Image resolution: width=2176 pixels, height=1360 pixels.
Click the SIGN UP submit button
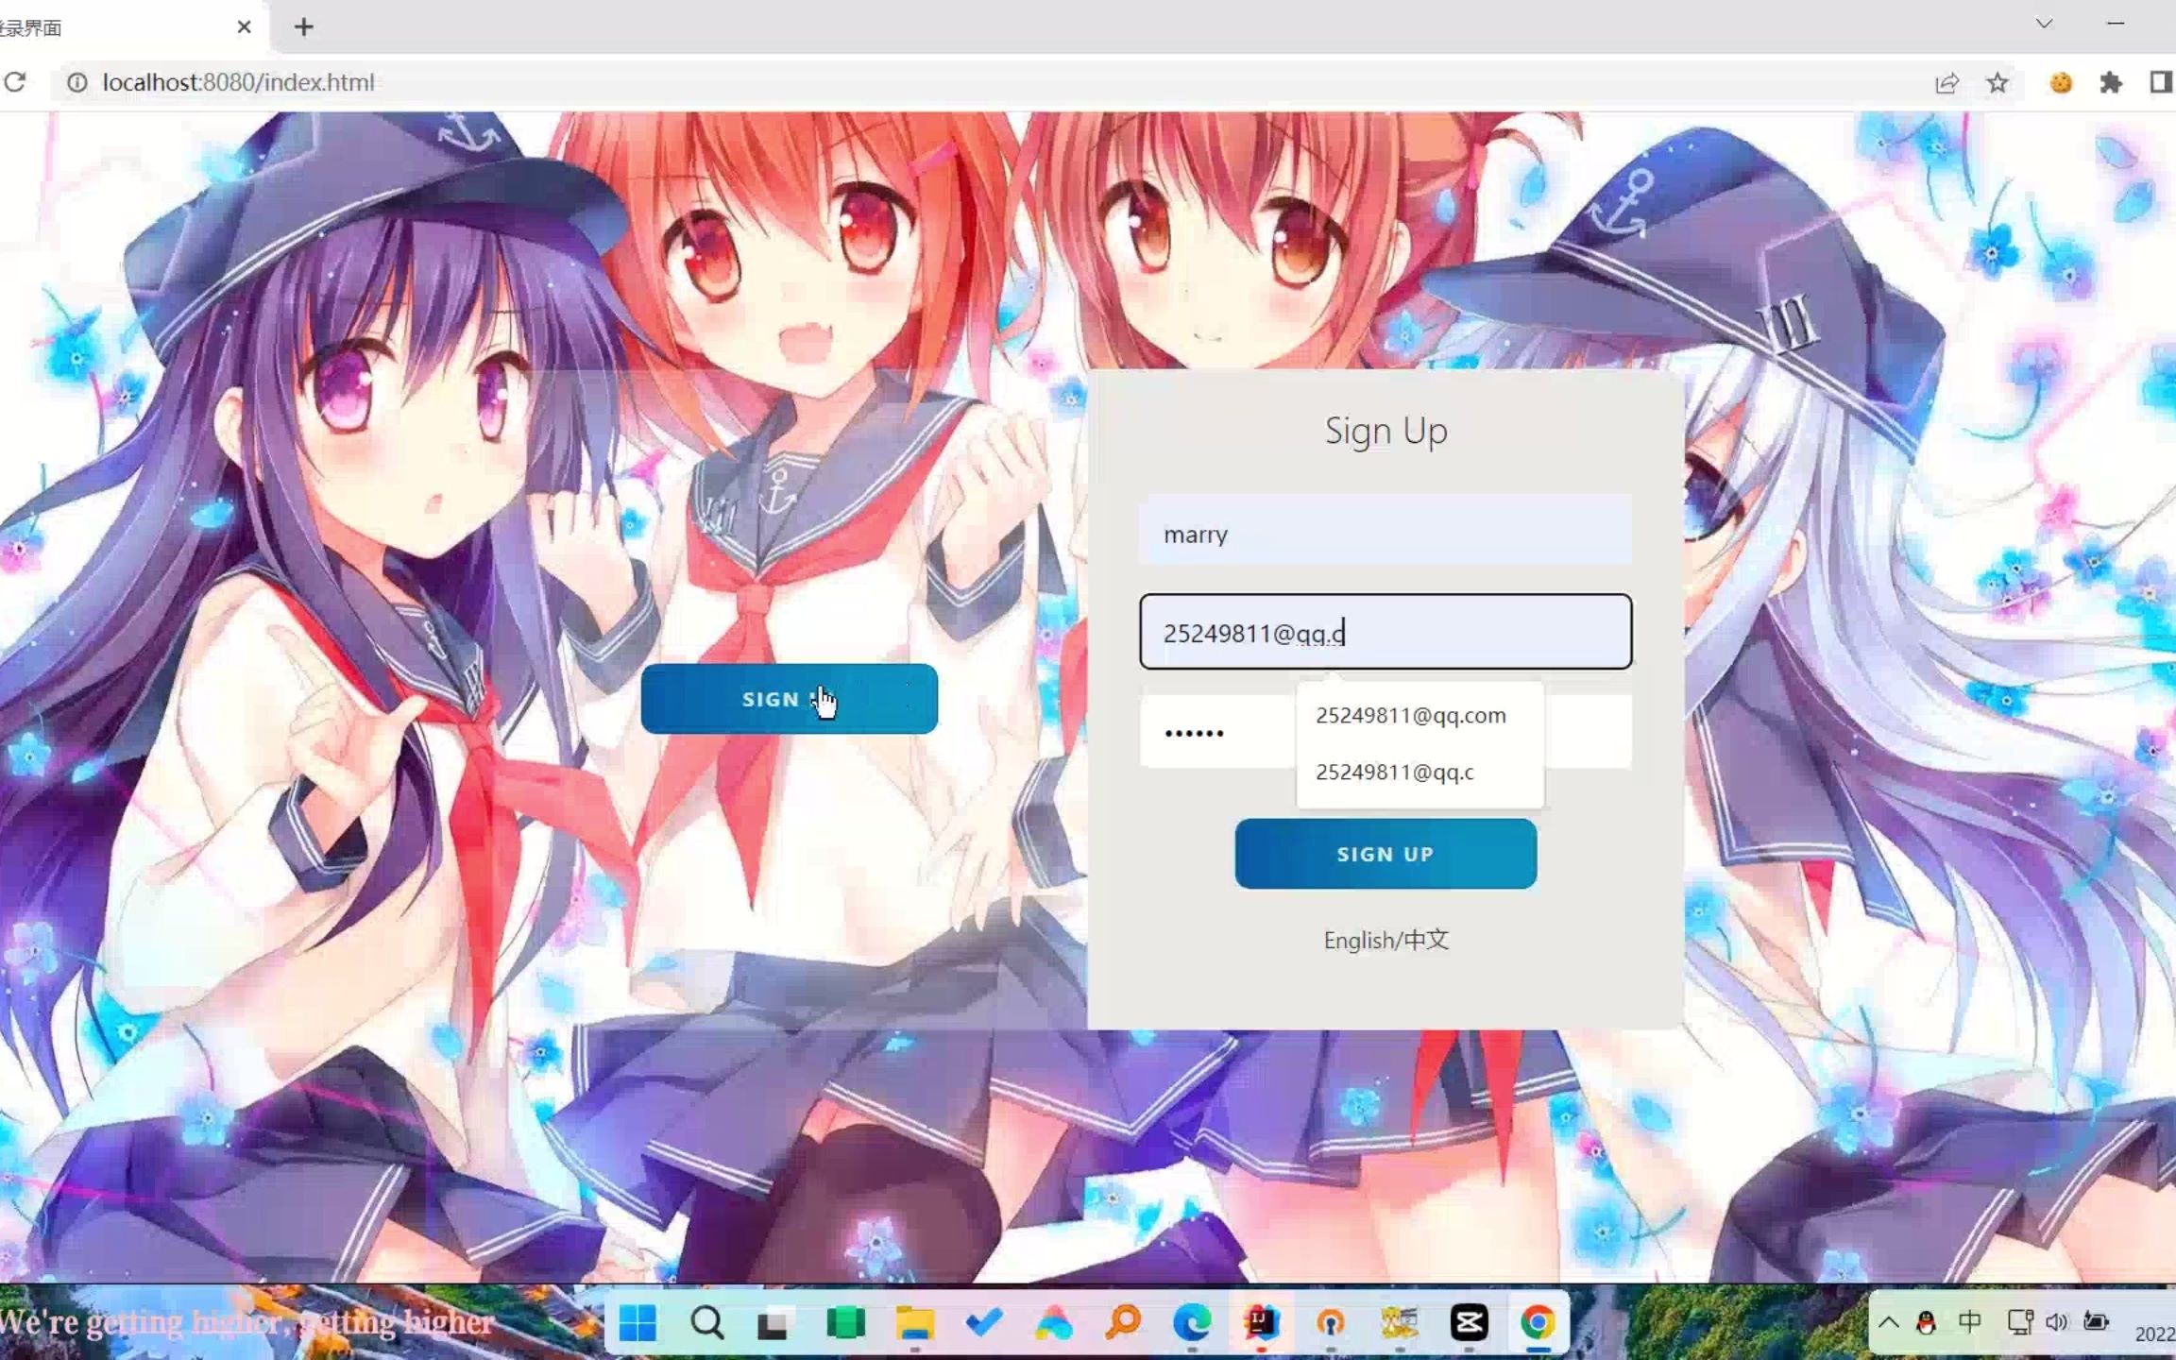[1385, 854]
